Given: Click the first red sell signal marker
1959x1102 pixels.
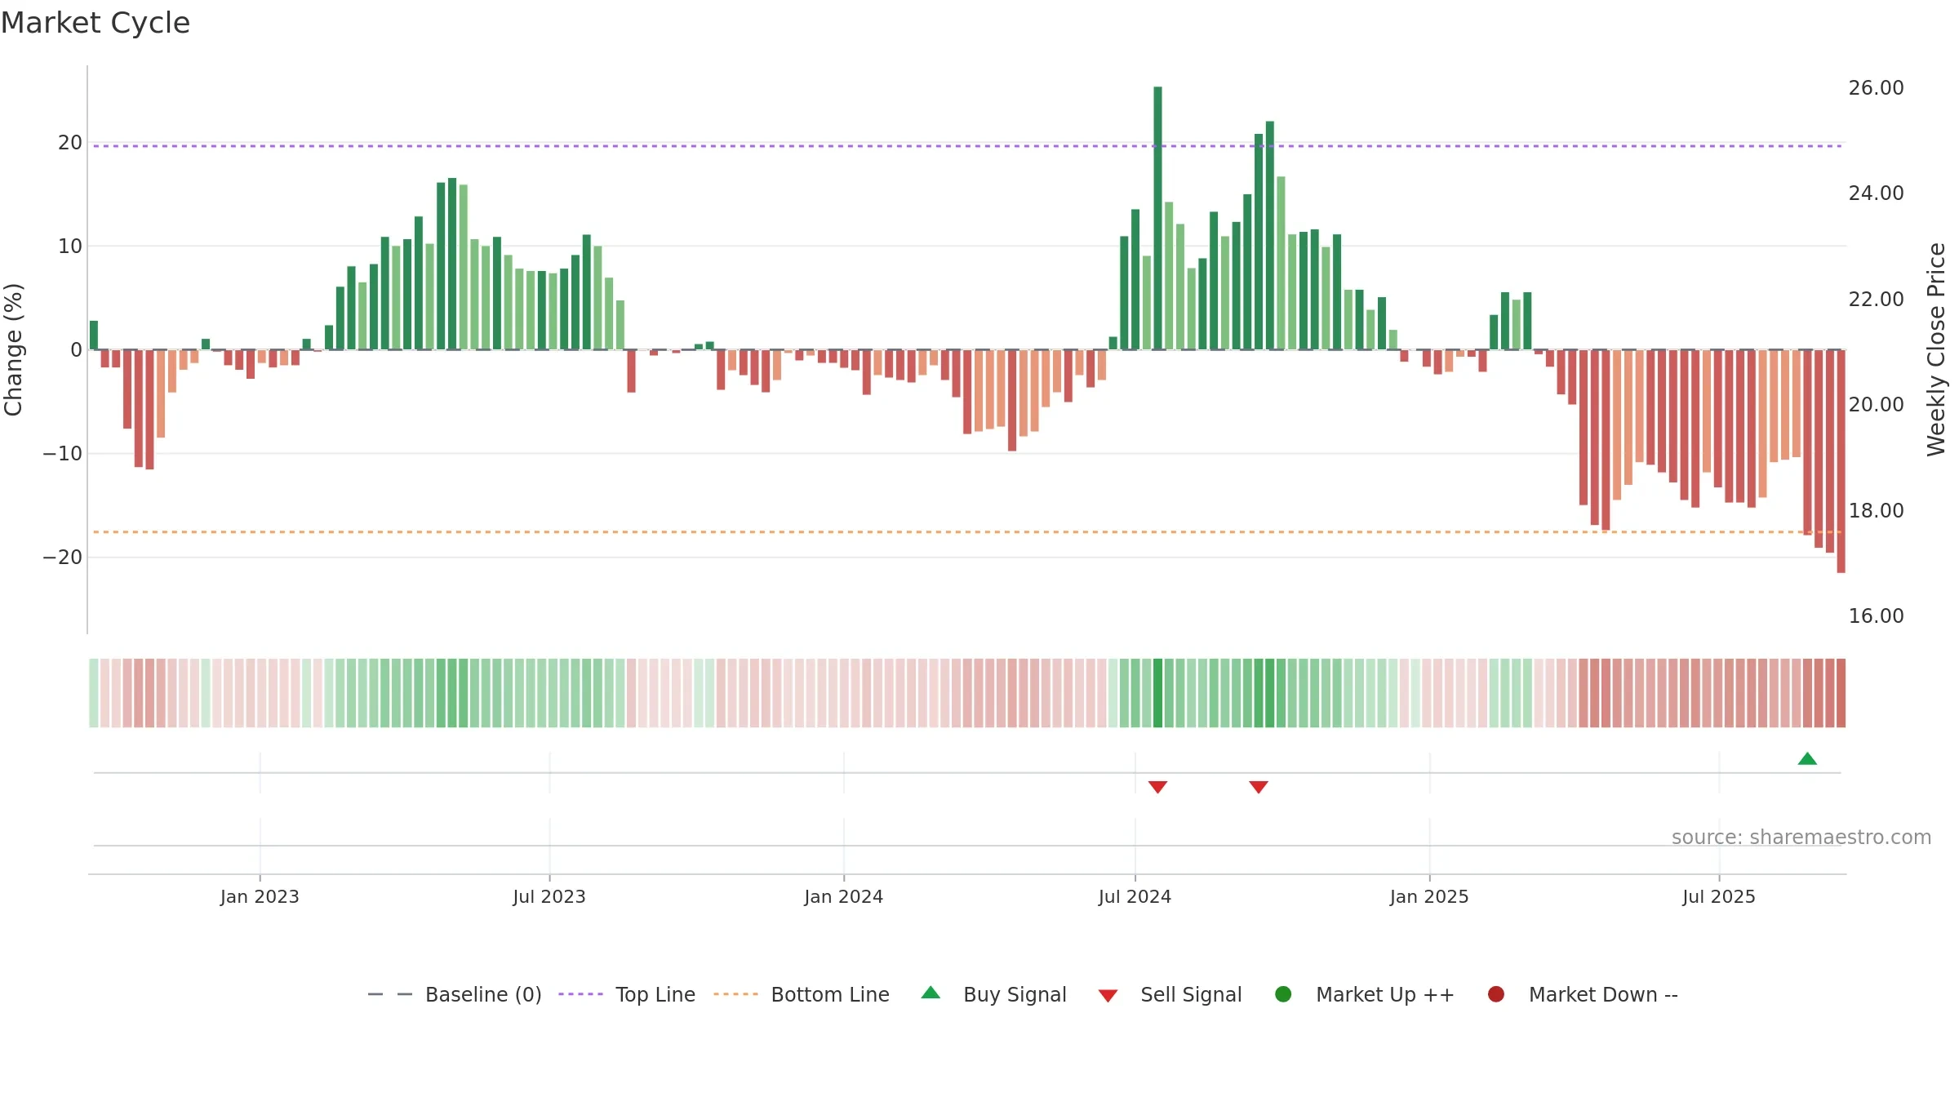Looking at the screenshot, I should (x=1157, y=787).
